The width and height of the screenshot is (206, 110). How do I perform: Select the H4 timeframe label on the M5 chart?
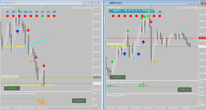(x=37, y=12)
